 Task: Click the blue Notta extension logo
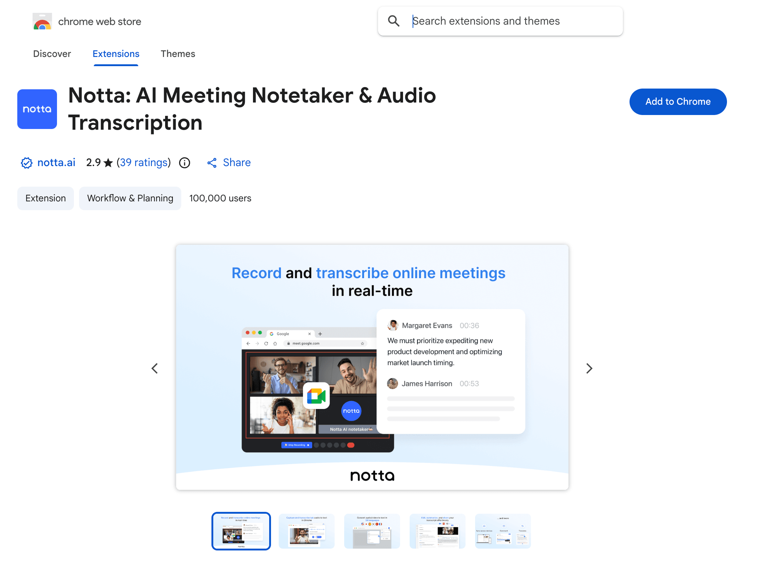click(x=37, y=109)
